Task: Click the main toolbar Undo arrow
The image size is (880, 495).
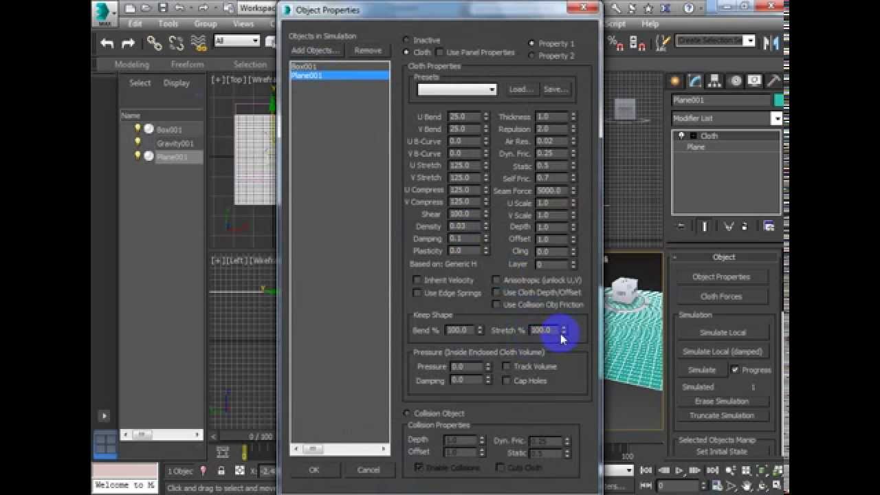Action: coord(107,43)
